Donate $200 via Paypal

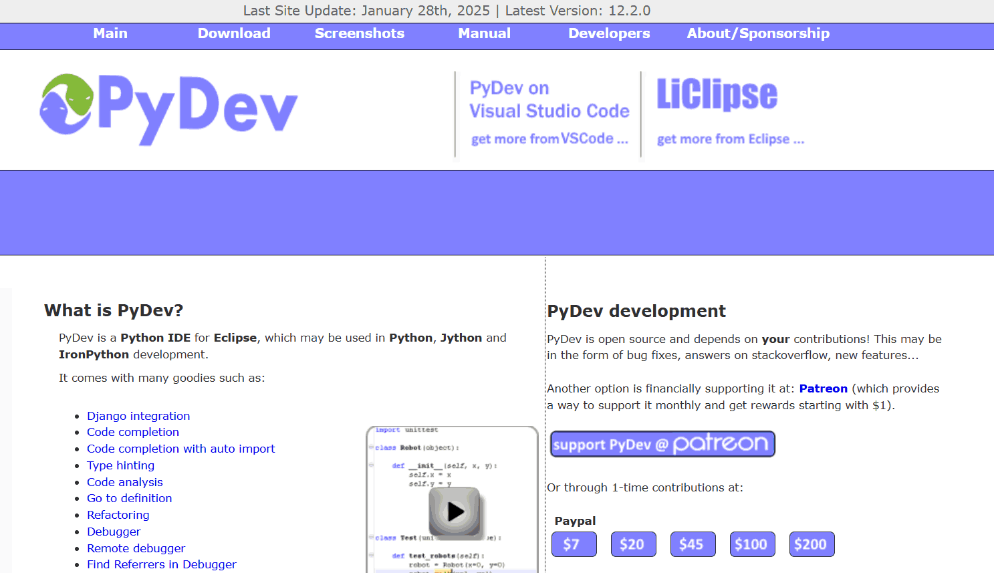click(812, 544)
